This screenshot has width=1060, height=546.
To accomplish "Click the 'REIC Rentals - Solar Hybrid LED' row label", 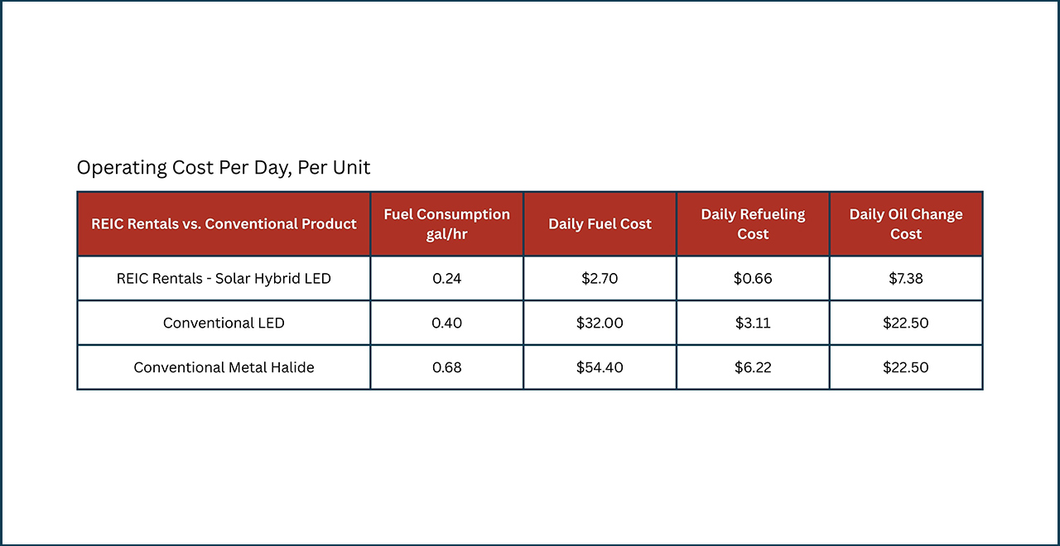I will pos(224,279).
